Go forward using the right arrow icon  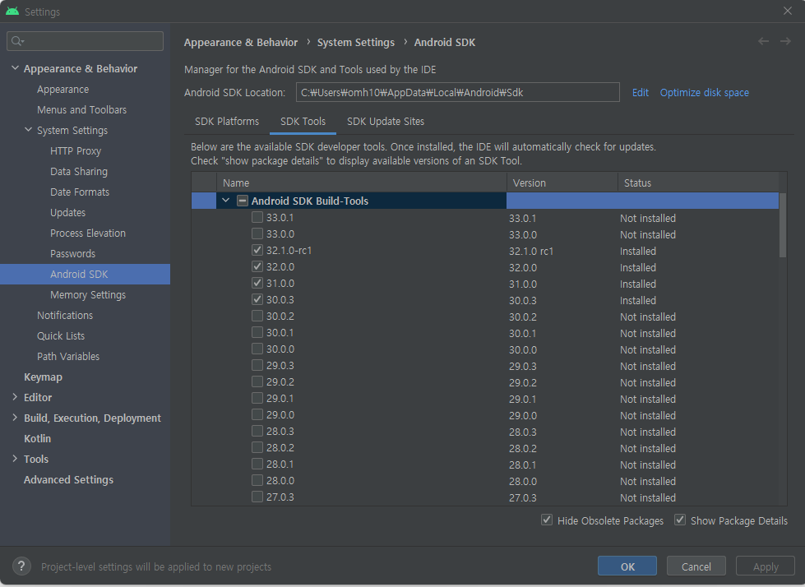coord(785,42)
